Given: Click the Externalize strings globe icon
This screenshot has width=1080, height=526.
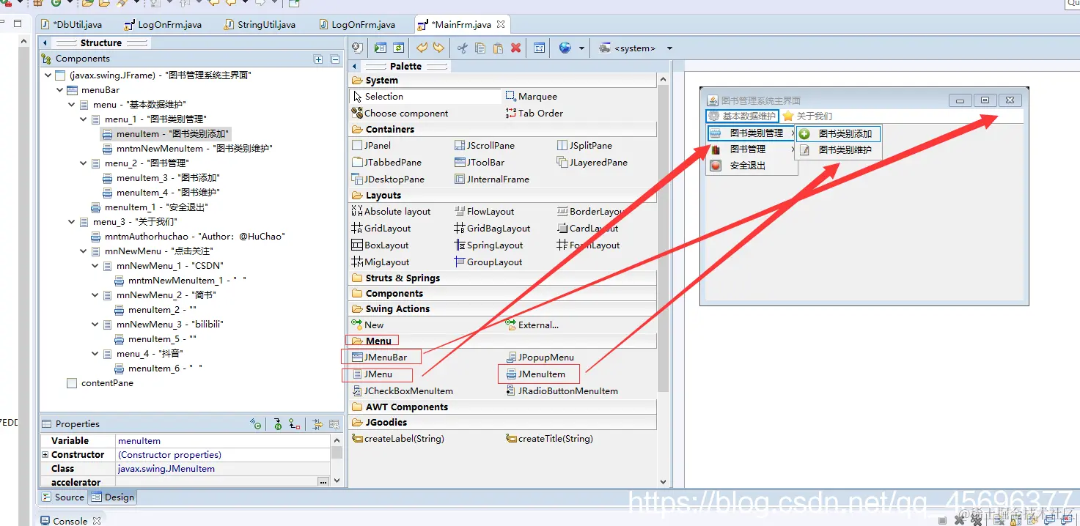Looking at the screenshot, I should [x=565, y=48].
